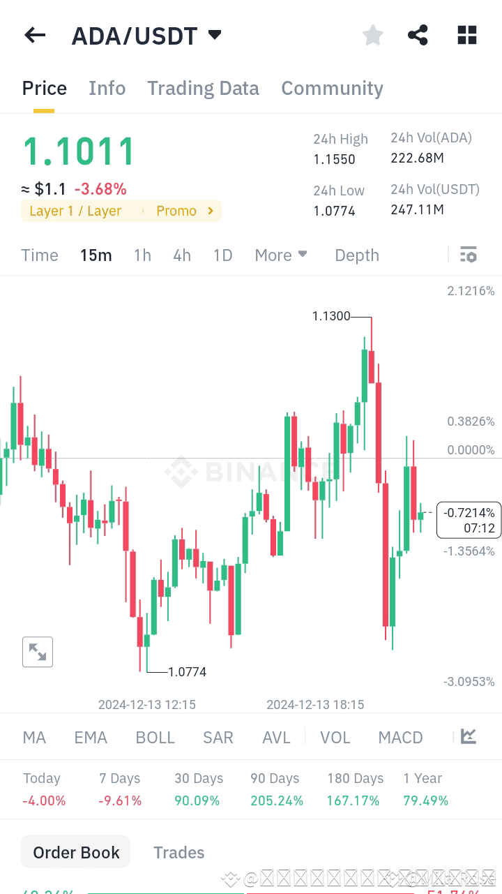Expand the More timeframes dropdown

tap(280, 255)
